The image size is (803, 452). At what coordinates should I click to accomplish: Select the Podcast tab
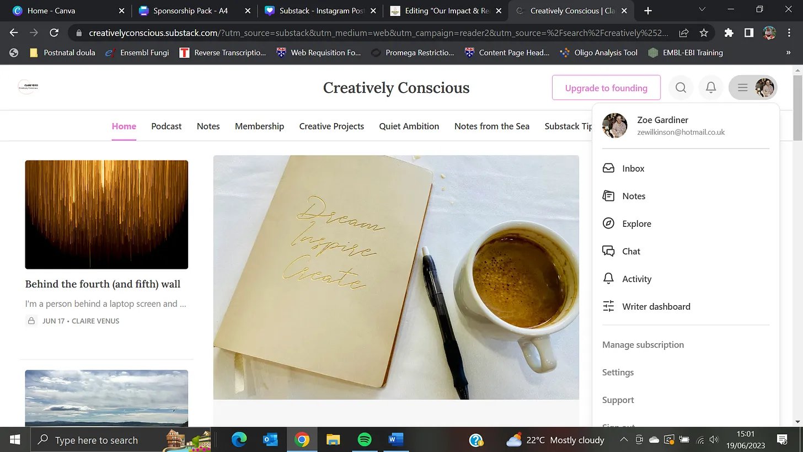167,126
